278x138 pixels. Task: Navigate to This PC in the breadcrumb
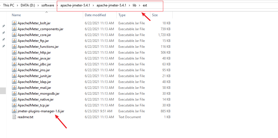8,5
